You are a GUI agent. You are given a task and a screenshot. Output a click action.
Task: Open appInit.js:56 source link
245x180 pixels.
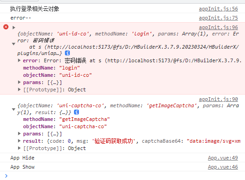(218, 9)
